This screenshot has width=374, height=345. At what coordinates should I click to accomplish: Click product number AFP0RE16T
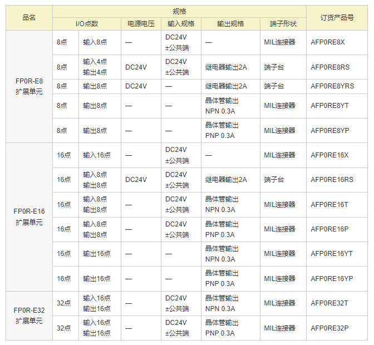pos(329,205)
